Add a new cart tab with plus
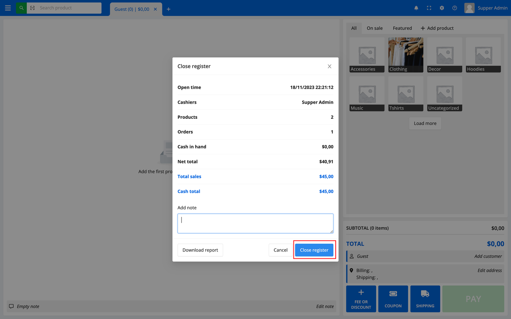 pyautogui.click(x=168, y=9)
